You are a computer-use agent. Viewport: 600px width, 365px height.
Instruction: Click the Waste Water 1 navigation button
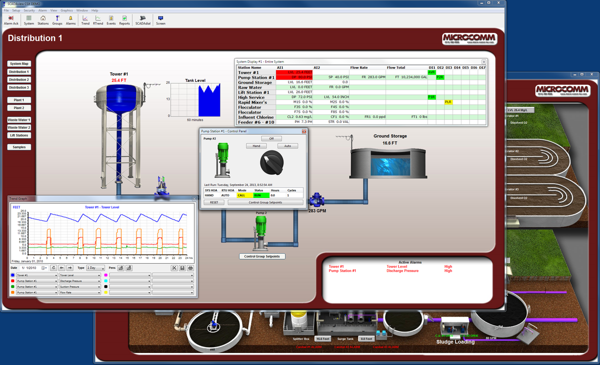click(19, 120)
